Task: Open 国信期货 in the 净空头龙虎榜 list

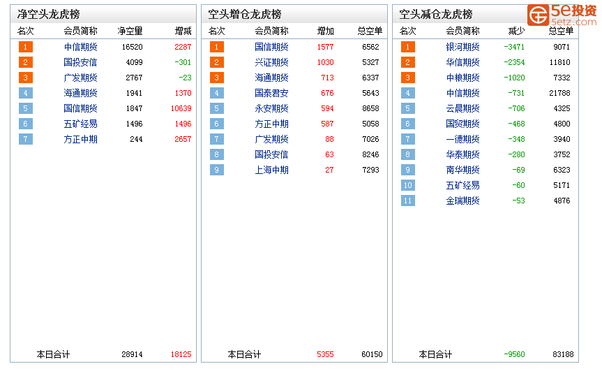Action: pos(81,108)
